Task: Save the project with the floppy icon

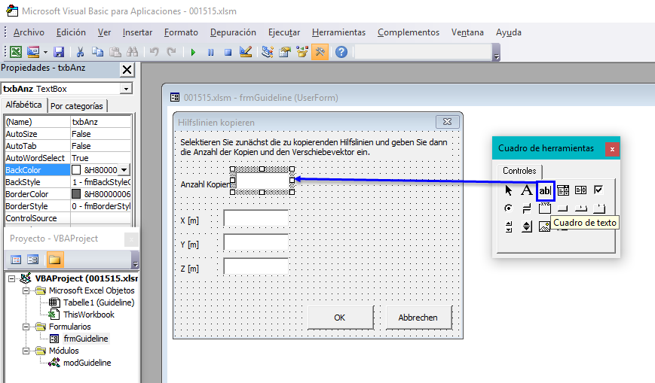Action: click(x=59, y=52)
